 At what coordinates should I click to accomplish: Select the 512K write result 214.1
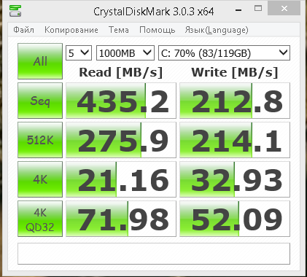pos(235,140)
